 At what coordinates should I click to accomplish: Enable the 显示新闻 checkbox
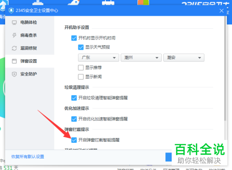pos(81,77)
